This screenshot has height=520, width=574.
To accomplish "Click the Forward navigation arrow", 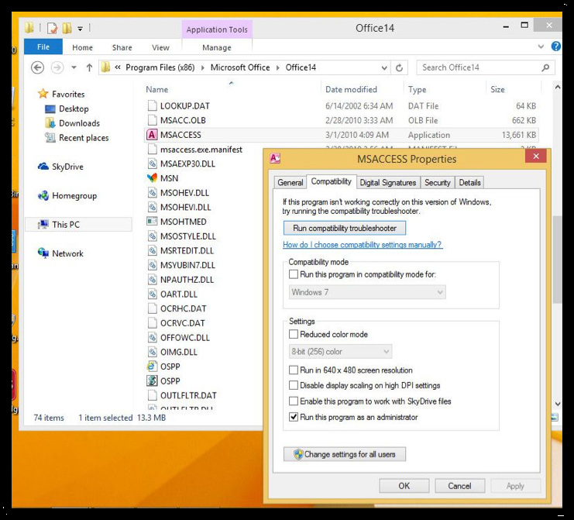I will click(x=57, y=67).
